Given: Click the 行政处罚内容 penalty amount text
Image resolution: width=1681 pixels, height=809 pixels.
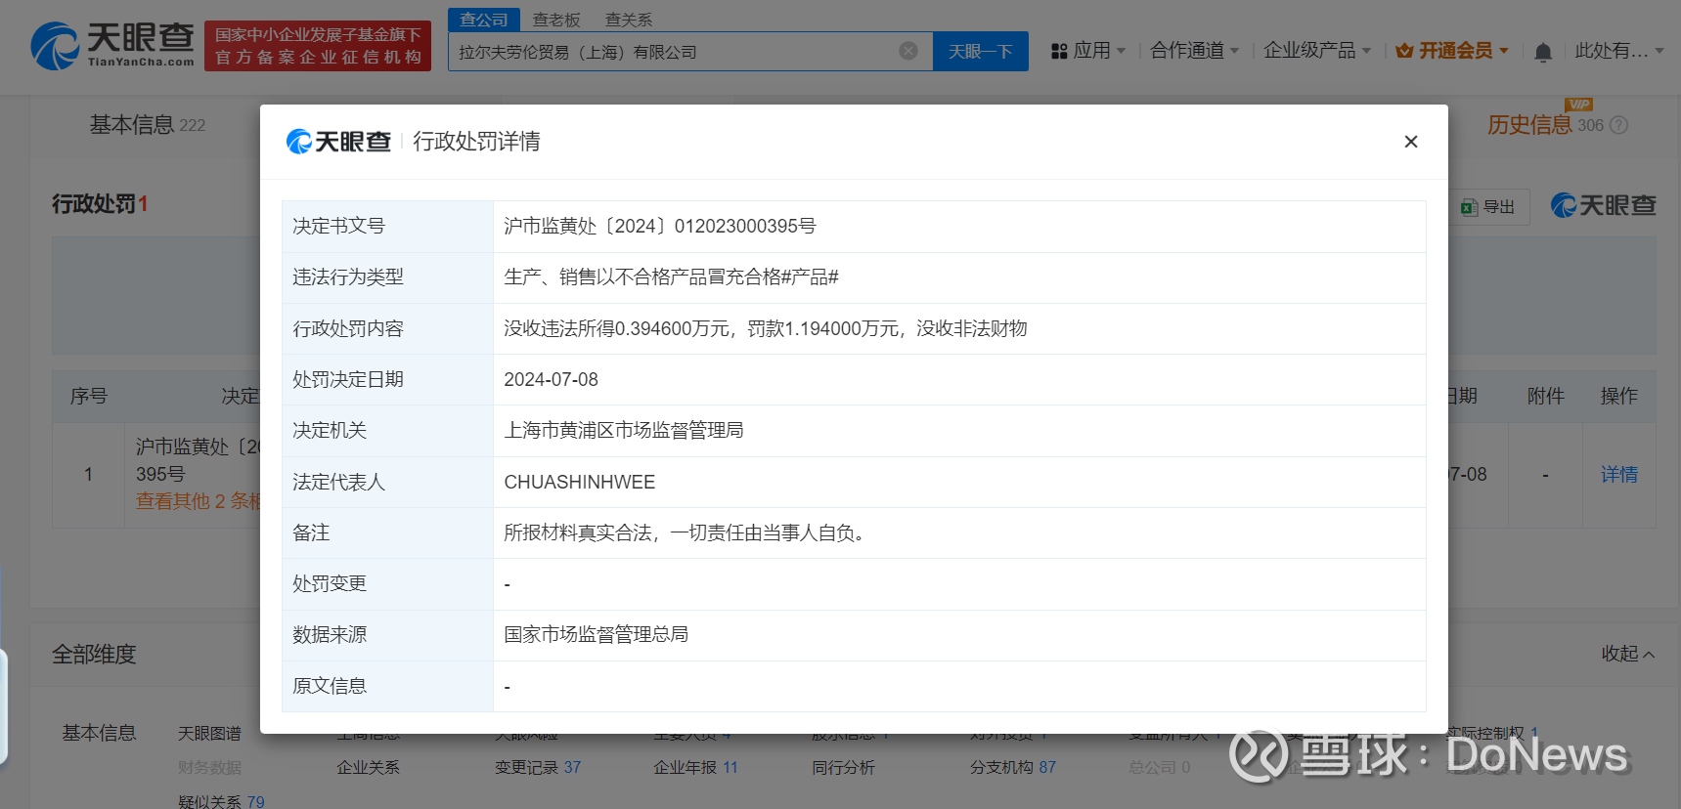Looking at the screenshot, I should pyautogui.click(x=766, y=328).
